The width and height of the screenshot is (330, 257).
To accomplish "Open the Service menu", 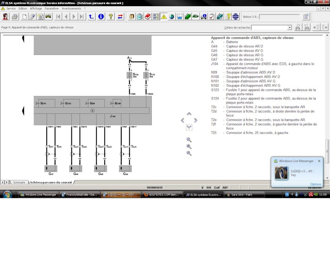I will 11,9.
